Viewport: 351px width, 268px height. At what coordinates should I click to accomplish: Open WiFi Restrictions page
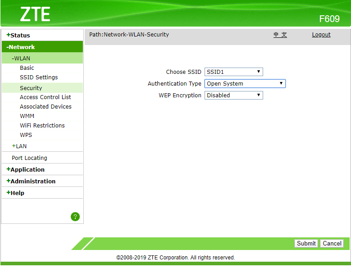pos(42,126)
